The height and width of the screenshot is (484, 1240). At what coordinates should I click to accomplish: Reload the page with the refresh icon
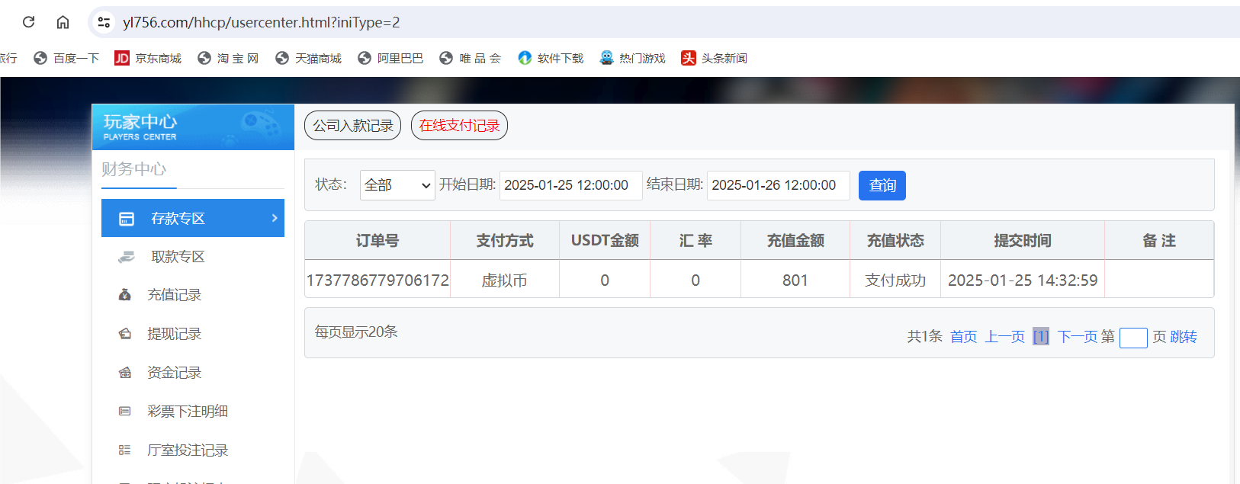(x=28, y=22)
